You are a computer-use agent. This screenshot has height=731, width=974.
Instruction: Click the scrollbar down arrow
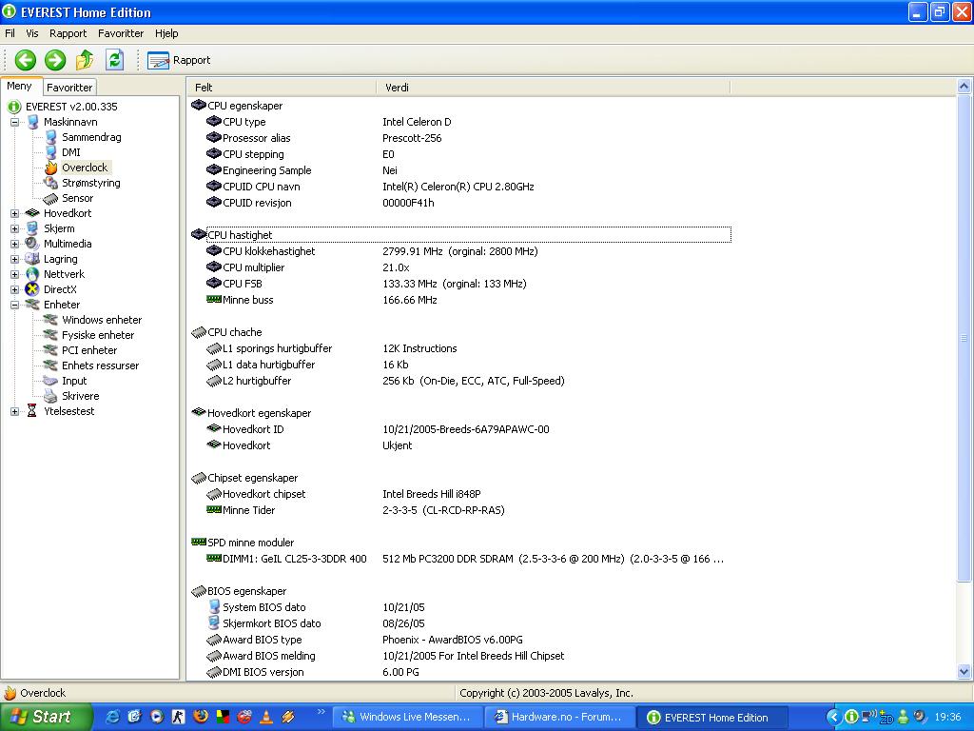tap(964, 671)
